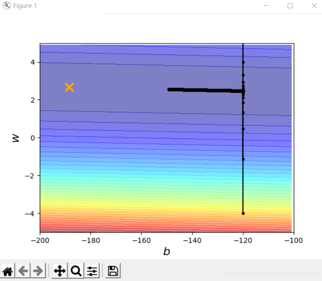Click the y tick label 4
Image resolution: width=322 pixels, height=281 pixels.
[x=33, y=62]
